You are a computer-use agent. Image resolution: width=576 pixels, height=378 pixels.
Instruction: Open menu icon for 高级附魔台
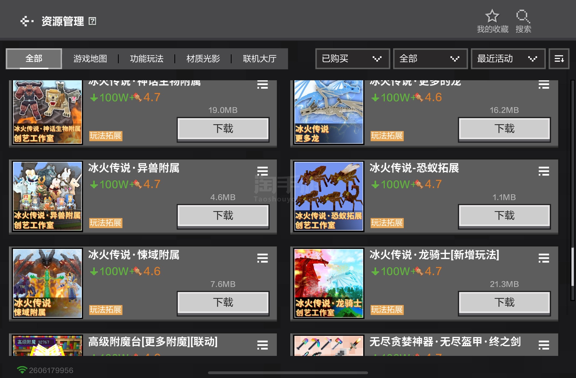(x=262, y=345)
